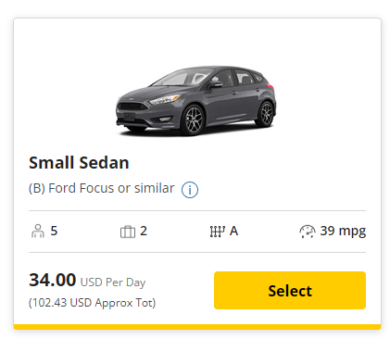This screenshot has height=339, width=390.
Task: Click the 39 mpg label
Action: click(343, 231)
